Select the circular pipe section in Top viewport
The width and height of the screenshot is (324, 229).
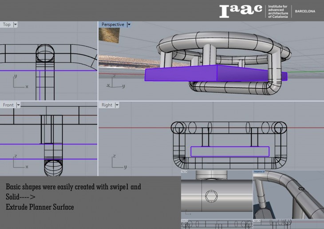coord(44,53)
